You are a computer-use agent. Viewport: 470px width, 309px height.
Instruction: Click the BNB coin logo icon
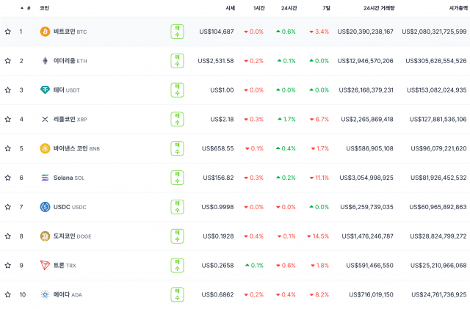point(45,148)
